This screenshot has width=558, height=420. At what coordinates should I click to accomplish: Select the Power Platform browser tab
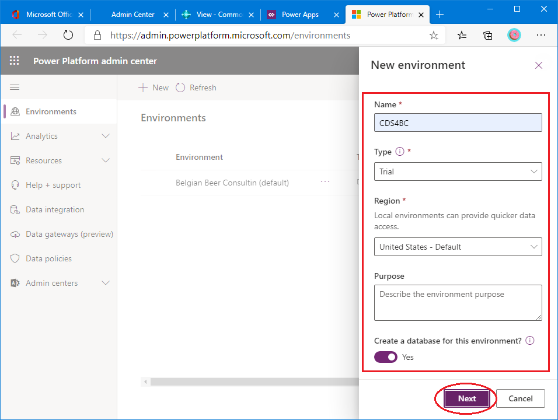pyautogui.click(x=387, y=15)
